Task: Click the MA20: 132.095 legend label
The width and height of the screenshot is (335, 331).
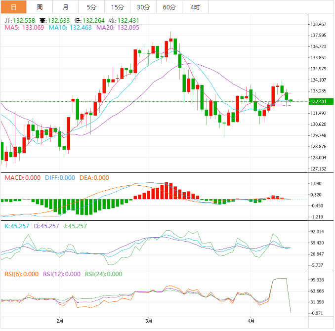Action: click(x=118, y=28)
